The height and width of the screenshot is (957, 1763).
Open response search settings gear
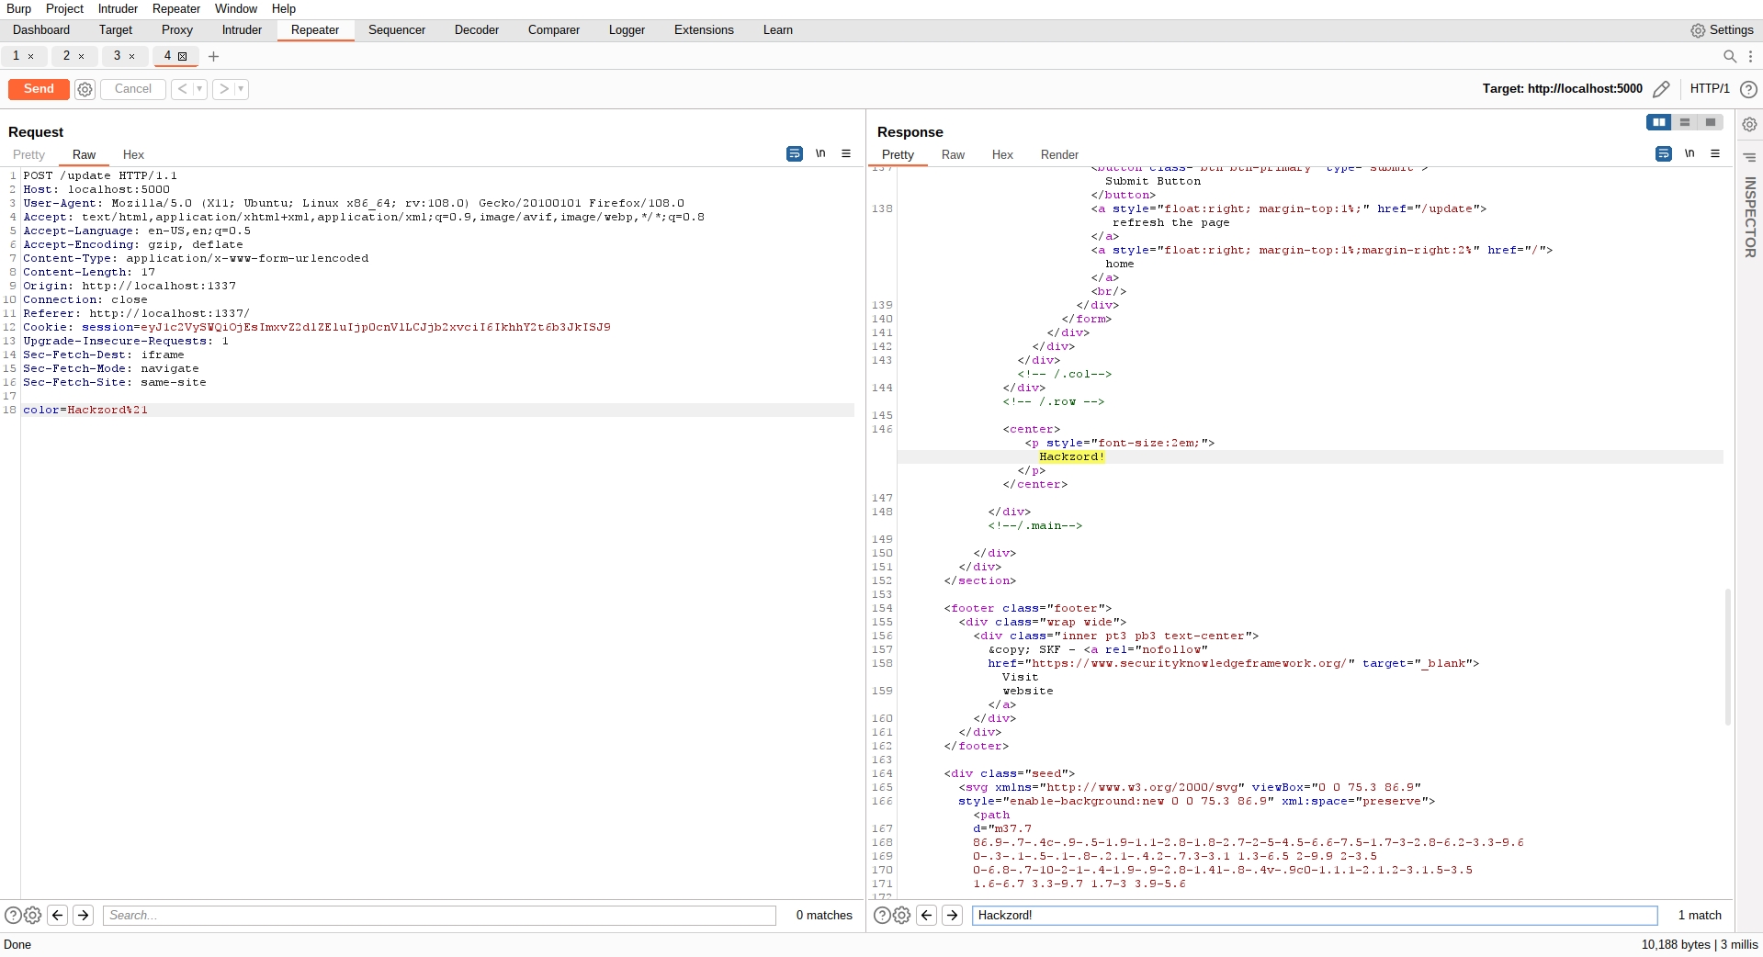click(x=902, y=915)
